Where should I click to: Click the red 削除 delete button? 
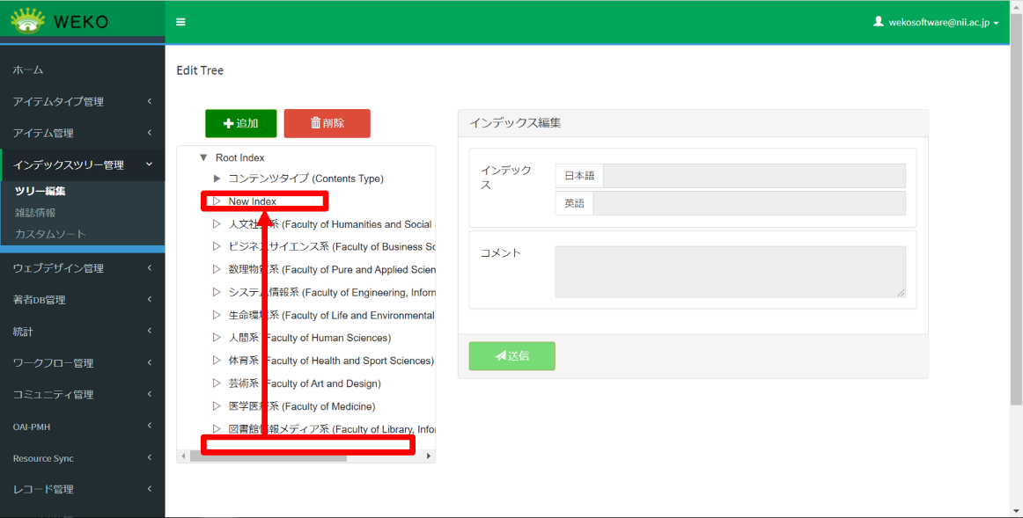(327, 123)
